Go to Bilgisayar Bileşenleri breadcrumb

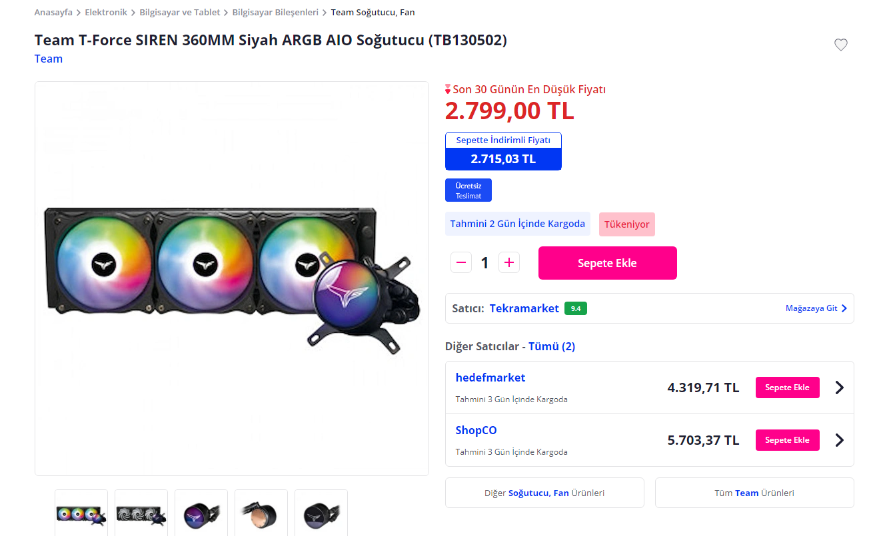[275, 13]
